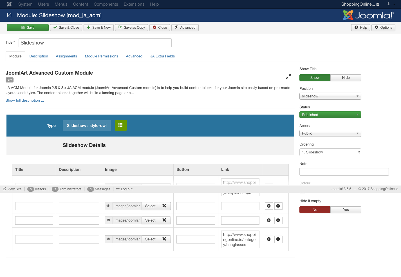
Task: Click Messages counter in the status bar
Action: 99,189
